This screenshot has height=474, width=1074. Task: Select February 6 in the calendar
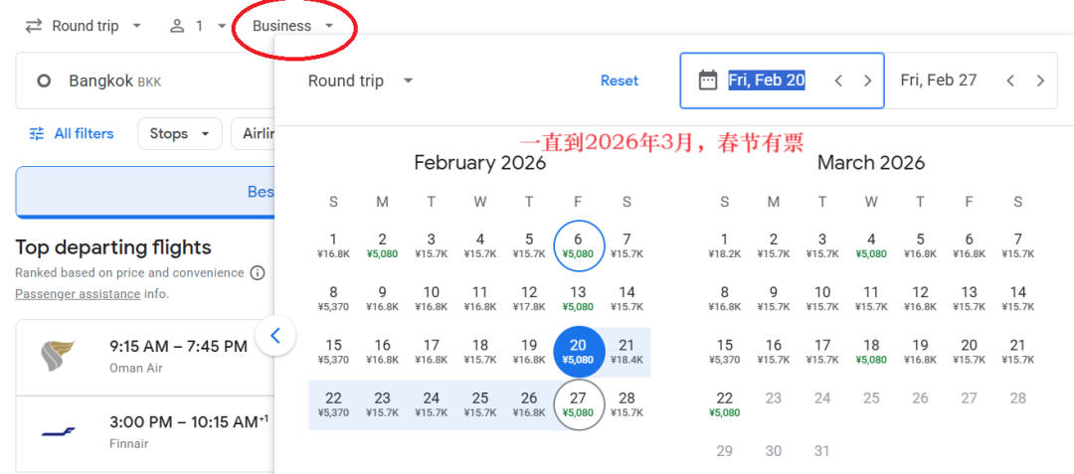[x=578, y=244]
